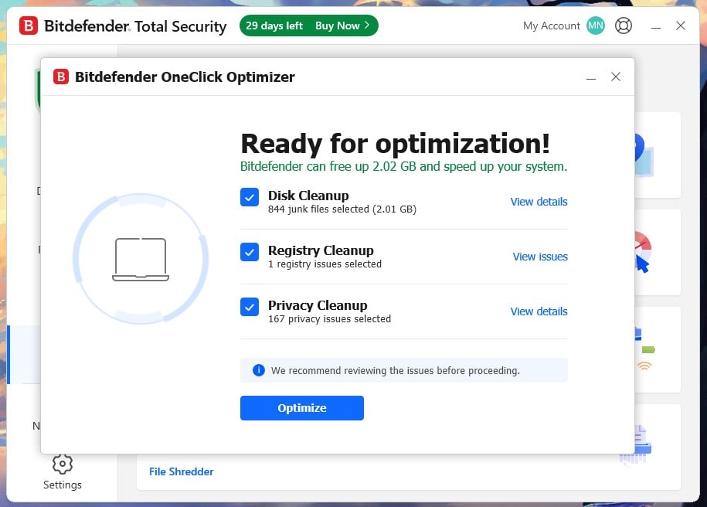Open the File Shredder link

(182, 471)
